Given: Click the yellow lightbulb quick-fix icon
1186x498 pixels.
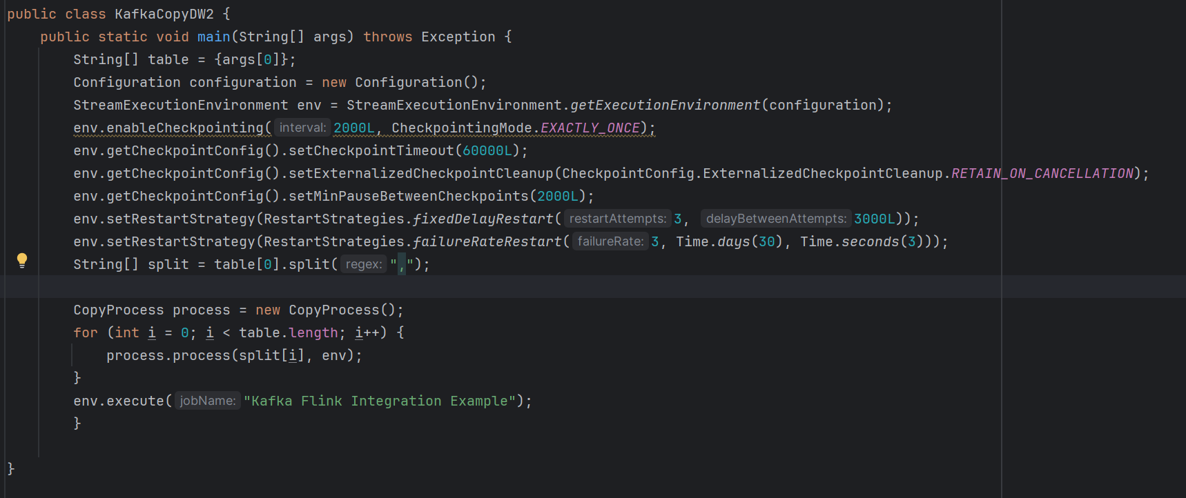Looking at the screenshot, I should coord(22,260).
